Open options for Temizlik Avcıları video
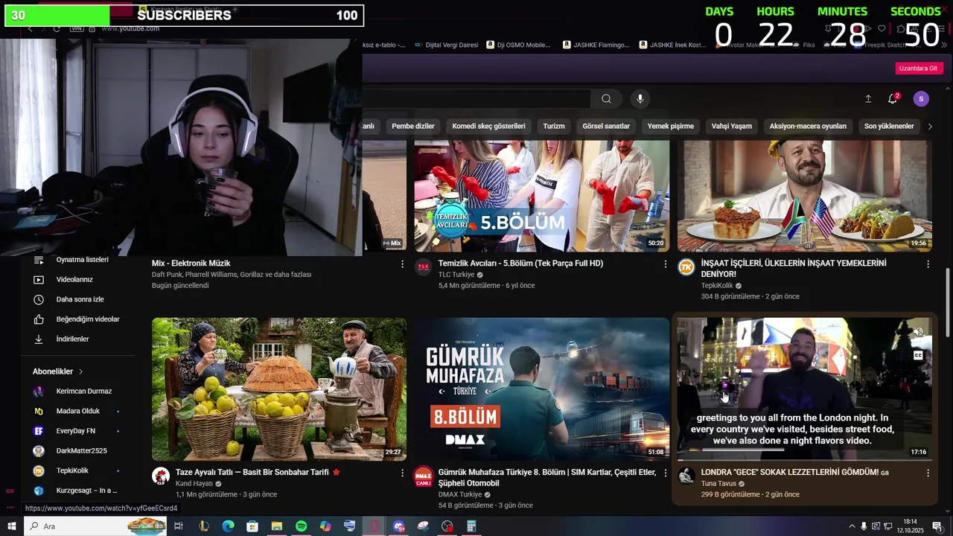This screenshot has width=953, height=536. [x=666, y=264]
